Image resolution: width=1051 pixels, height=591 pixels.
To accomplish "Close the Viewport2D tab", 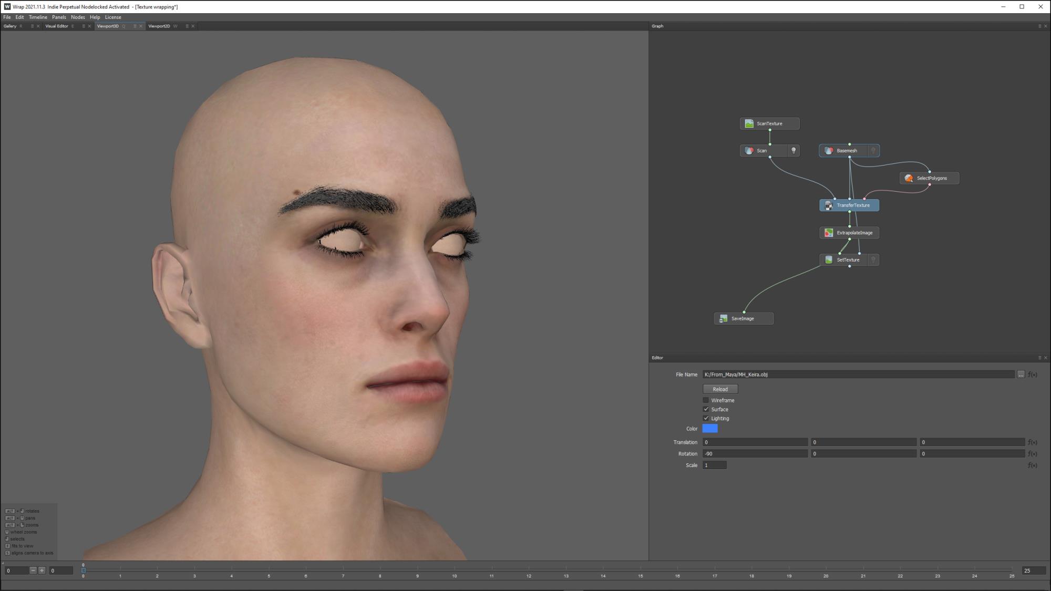I will coord(193,26).
